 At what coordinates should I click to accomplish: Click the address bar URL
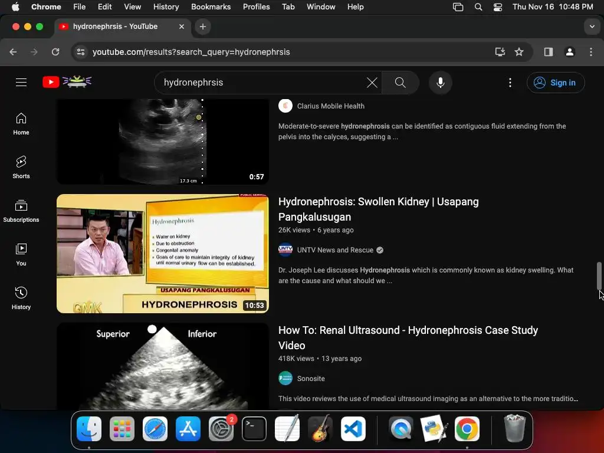(x=191, y=52)
